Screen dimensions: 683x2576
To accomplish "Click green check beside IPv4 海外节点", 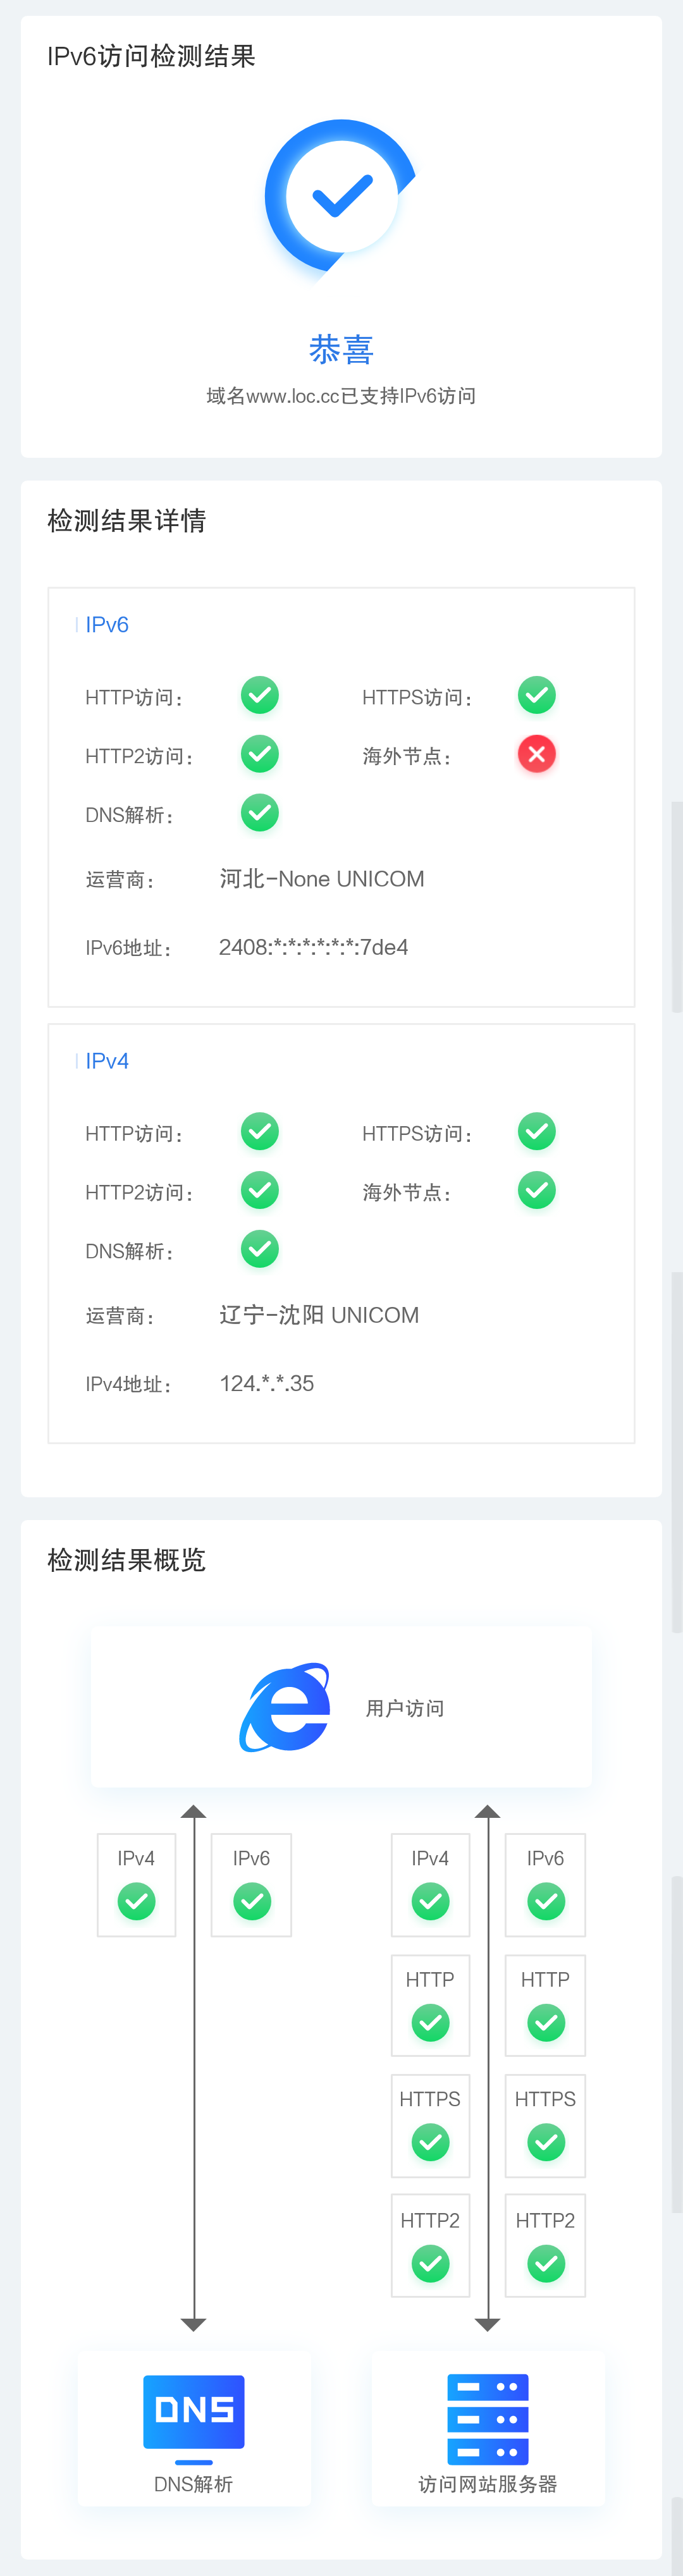I will (x=536, y=1190).
